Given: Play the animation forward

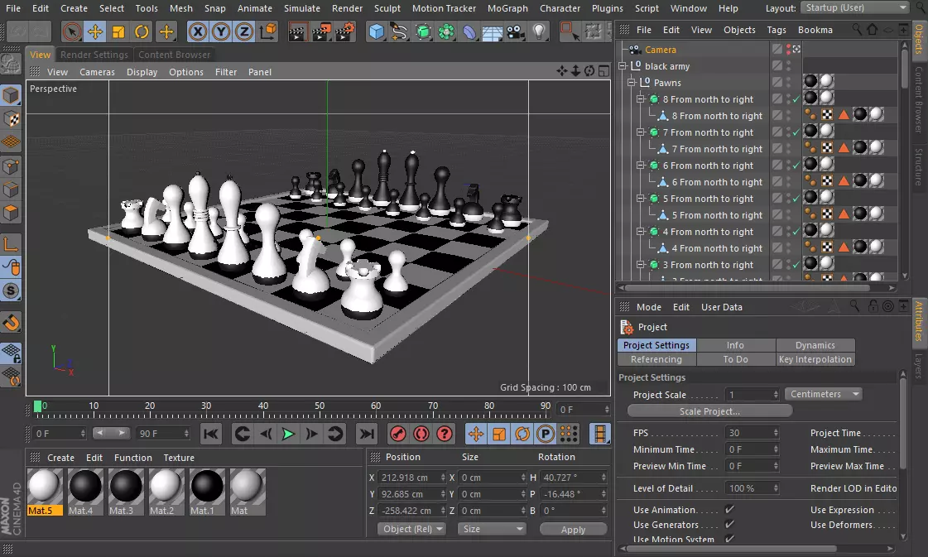Looking at the screenshot, I should pyautogui.click(x=288, y=434).
